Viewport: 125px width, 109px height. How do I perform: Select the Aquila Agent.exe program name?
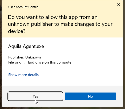[26, 46]
